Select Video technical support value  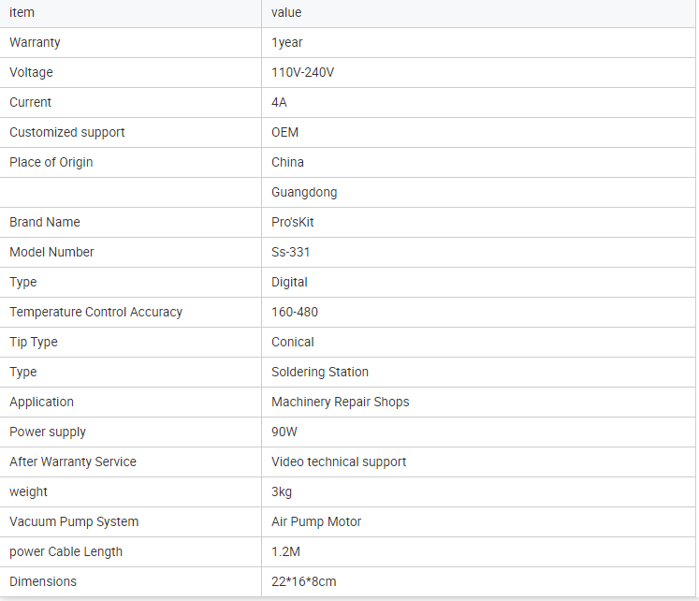tap(339, 462)
